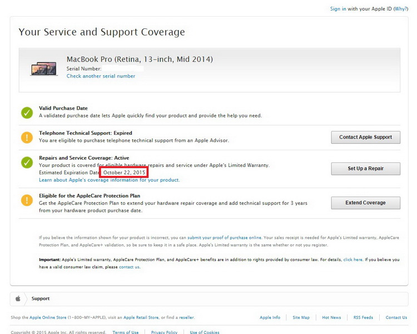417x334 pixels.
Task: Open Check another serial number link
Action: 101,76
